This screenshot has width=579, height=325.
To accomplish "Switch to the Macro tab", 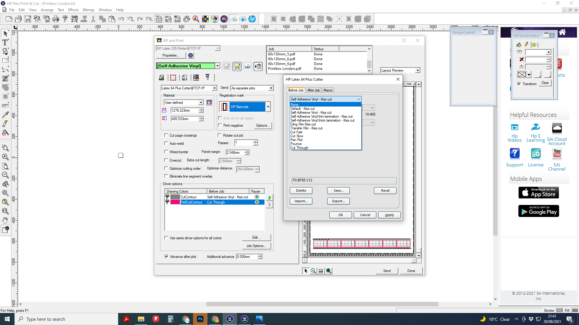I will [x=328, y=90].
